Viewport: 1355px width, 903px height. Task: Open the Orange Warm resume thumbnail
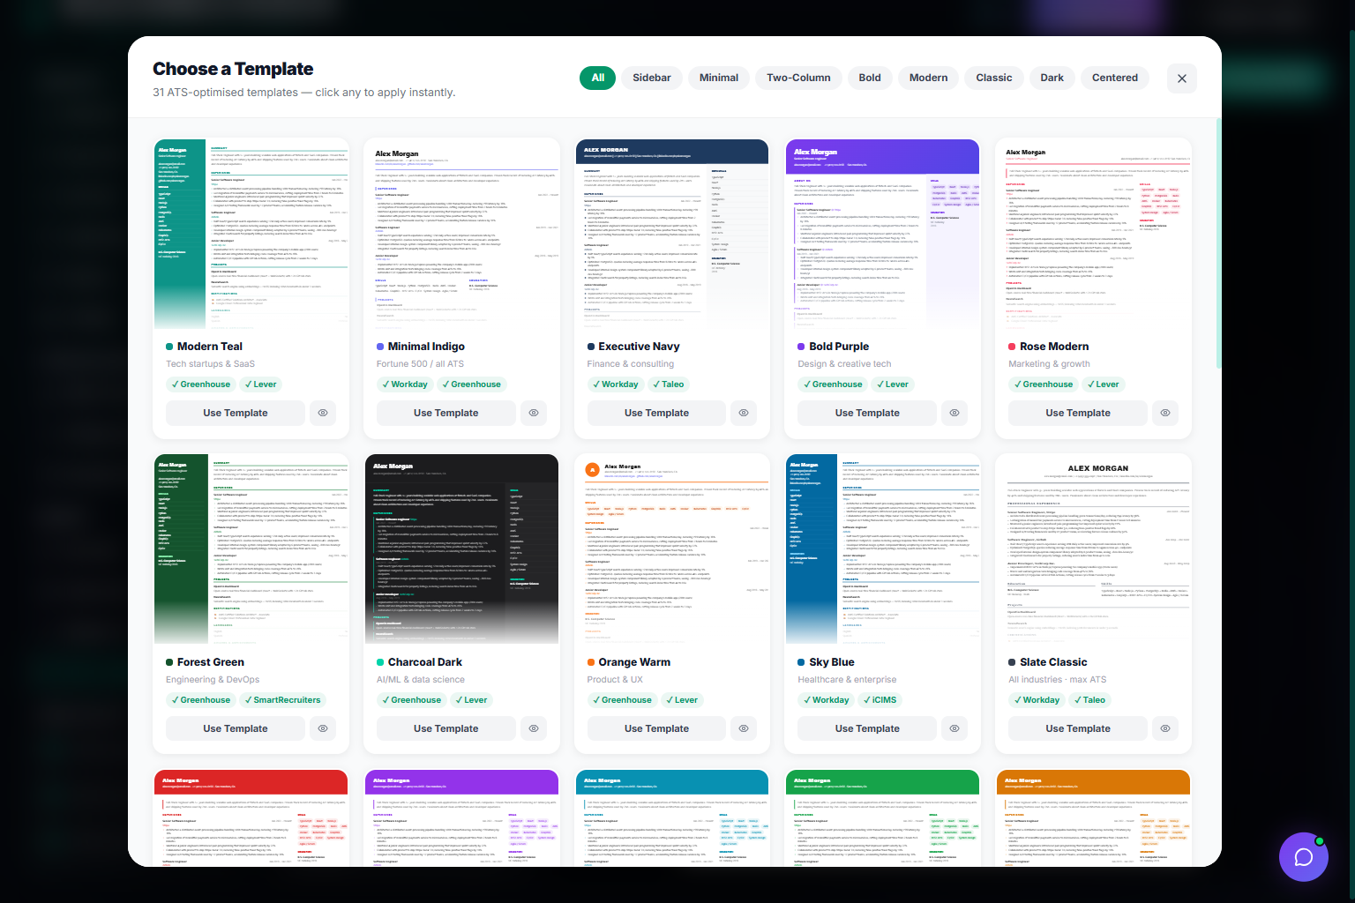click(672, 549)
